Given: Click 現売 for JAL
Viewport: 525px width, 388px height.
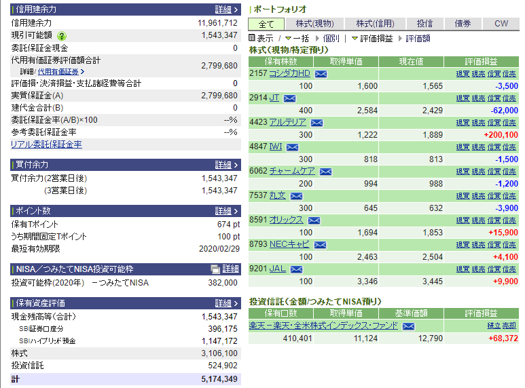Looking at the screenshot, I should 478,269.
